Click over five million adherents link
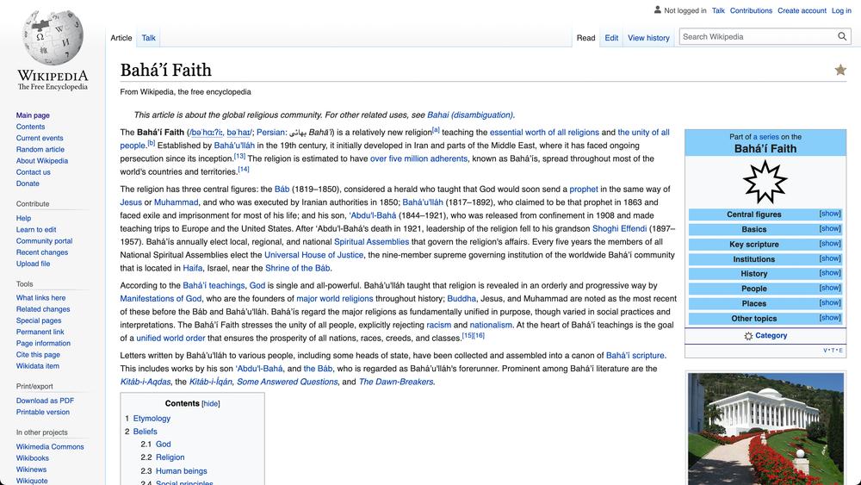 (419, 159)
